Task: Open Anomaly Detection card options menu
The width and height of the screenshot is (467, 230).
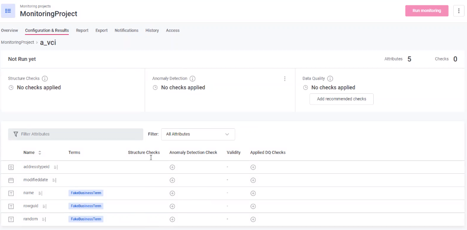Action: coord(285,79)
